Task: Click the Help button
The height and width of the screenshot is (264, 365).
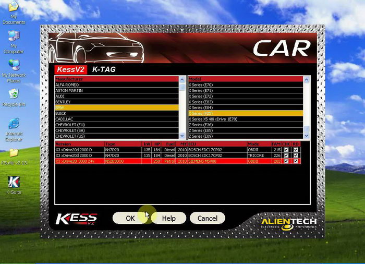Action: click(169, 218)
